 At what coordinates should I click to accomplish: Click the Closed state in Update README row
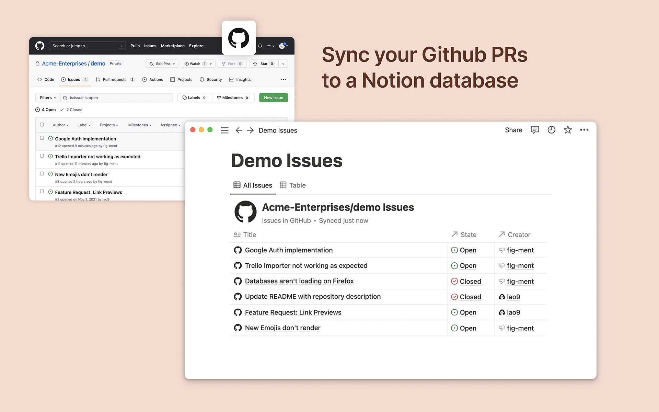466,297
